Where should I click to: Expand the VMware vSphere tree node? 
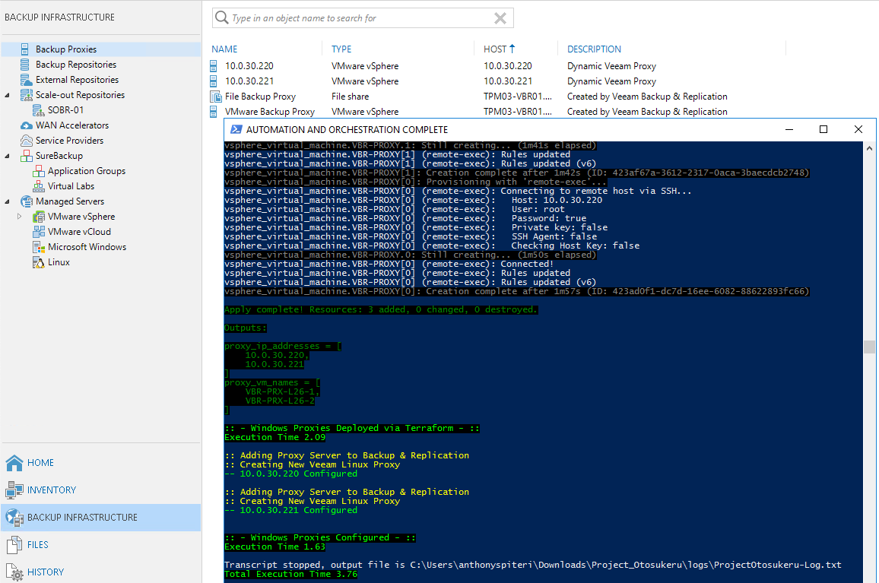tap(20, 217)
